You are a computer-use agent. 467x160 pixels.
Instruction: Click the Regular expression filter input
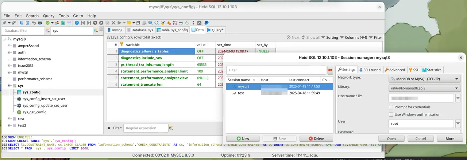point(146,128)
